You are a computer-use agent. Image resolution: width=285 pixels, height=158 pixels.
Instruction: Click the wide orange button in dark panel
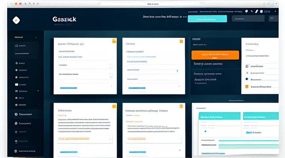(x=215, y=55)
